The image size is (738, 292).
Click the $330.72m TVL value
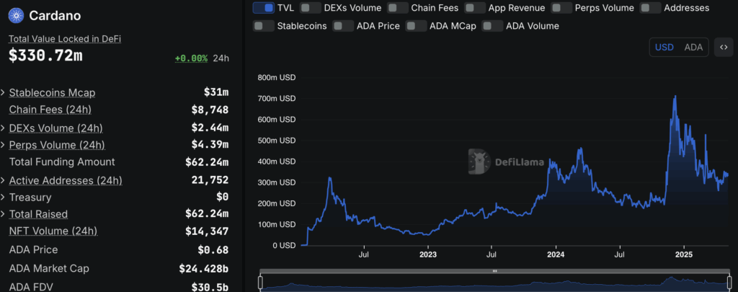point(45,56)
